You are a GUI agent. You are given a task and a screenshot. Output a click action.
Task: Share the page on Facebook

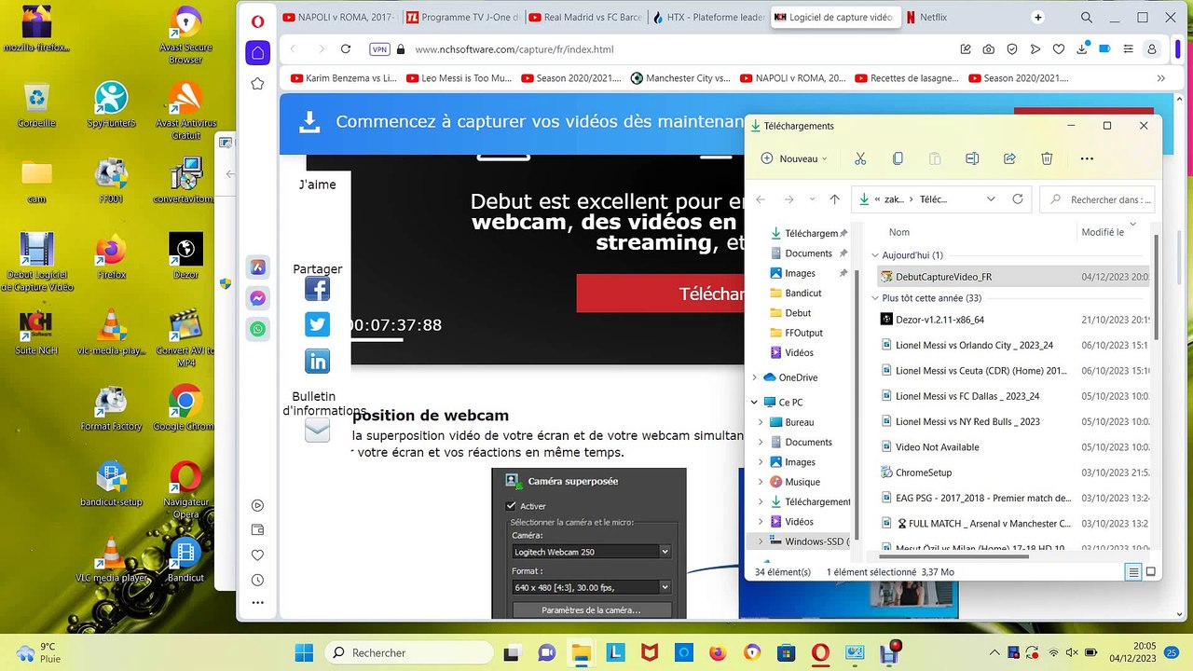317,289
